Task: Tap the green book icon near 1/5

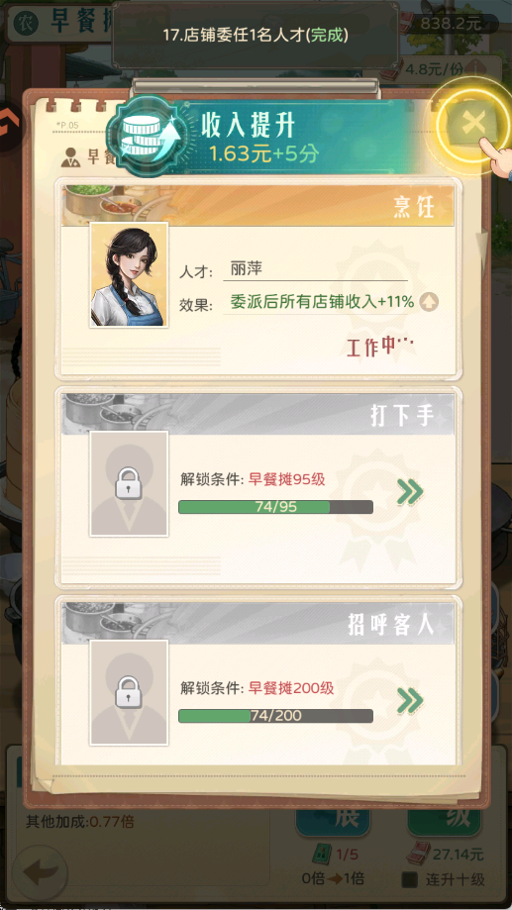Action: [x=323, y=854]
